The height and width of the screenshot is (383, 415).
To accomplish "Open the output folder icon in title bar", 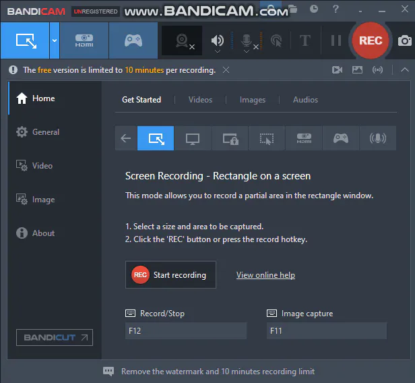I will 293,9.
